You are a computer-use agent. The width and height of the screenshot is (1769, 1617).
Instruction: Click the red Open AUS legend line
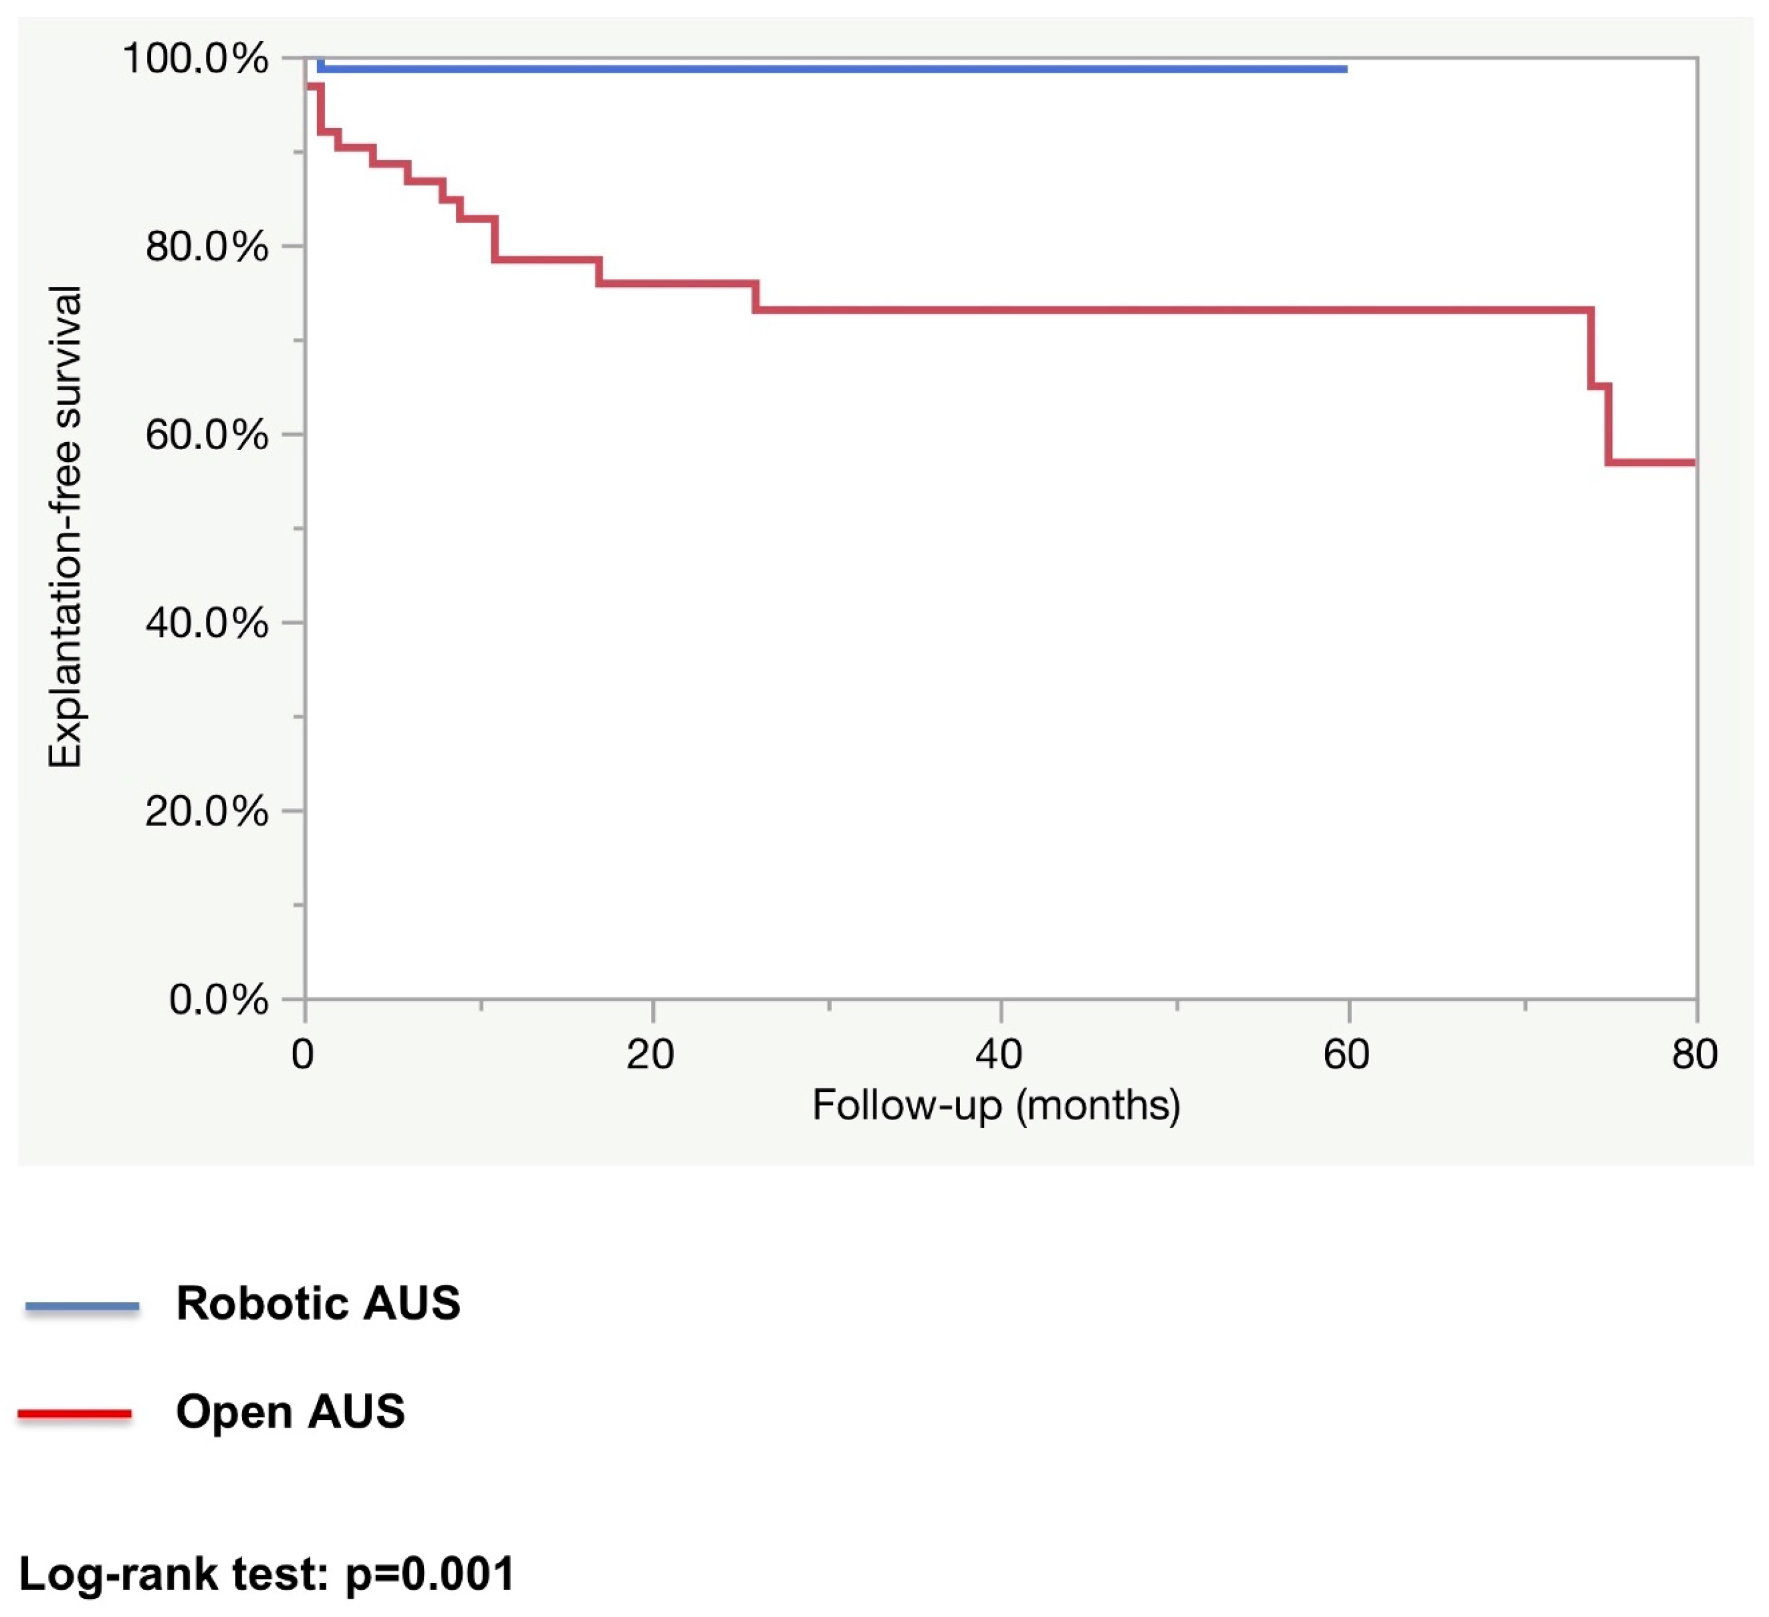click(74, 1414)
